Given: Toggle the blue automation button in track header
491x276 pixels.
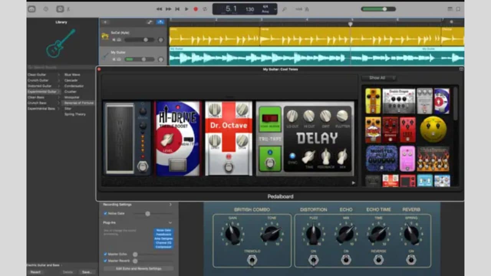Looking at the screenshot, I should pos(160,22).
